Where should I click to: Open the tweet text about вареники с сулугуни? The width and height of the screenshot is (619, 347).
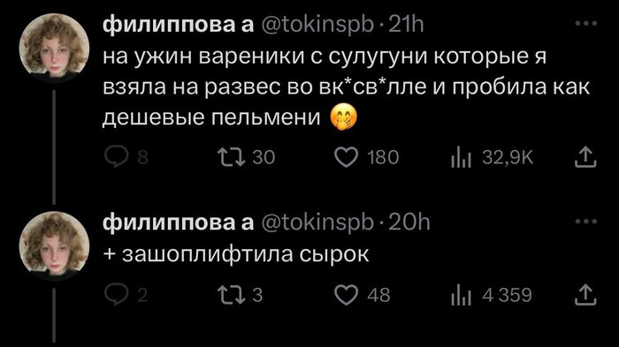(346, 87)
